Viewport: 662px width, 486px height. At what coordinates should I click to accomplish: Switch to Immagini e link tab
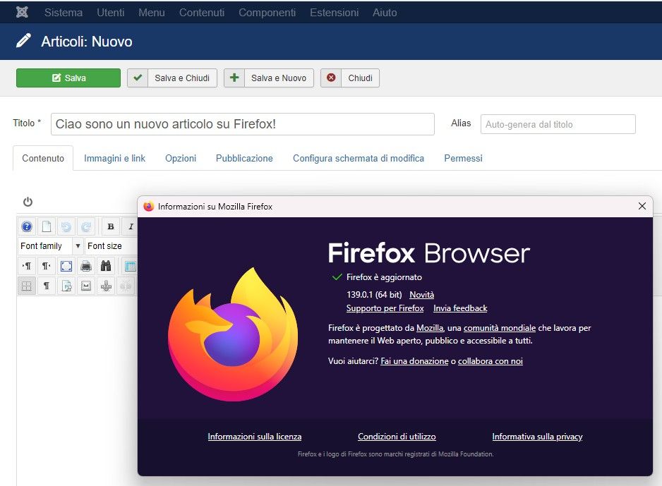tap(114, 158)
